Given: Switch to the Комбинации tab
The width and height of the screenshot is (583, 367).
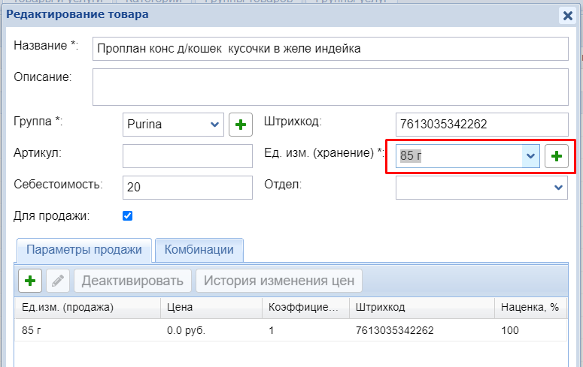Looking at the screenshot, I should tap(199, 250).
